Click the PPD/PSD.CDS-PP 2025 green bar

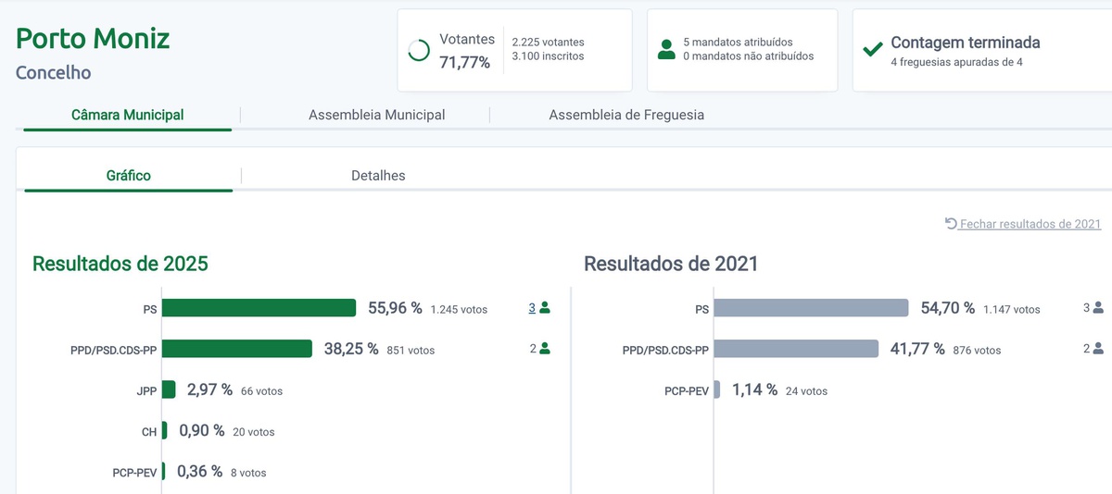pyautogui.click(x=236, y=349)
